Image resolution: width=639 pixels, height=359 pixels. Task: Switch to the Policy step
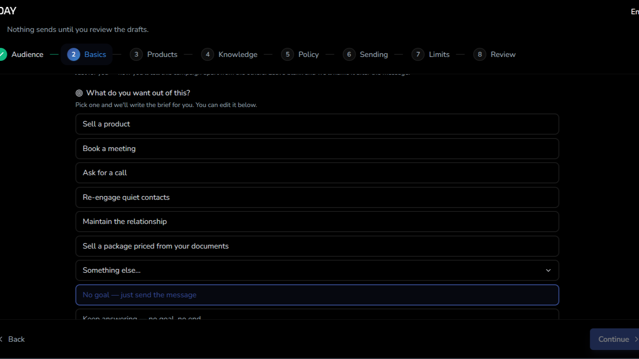(300, 54)
